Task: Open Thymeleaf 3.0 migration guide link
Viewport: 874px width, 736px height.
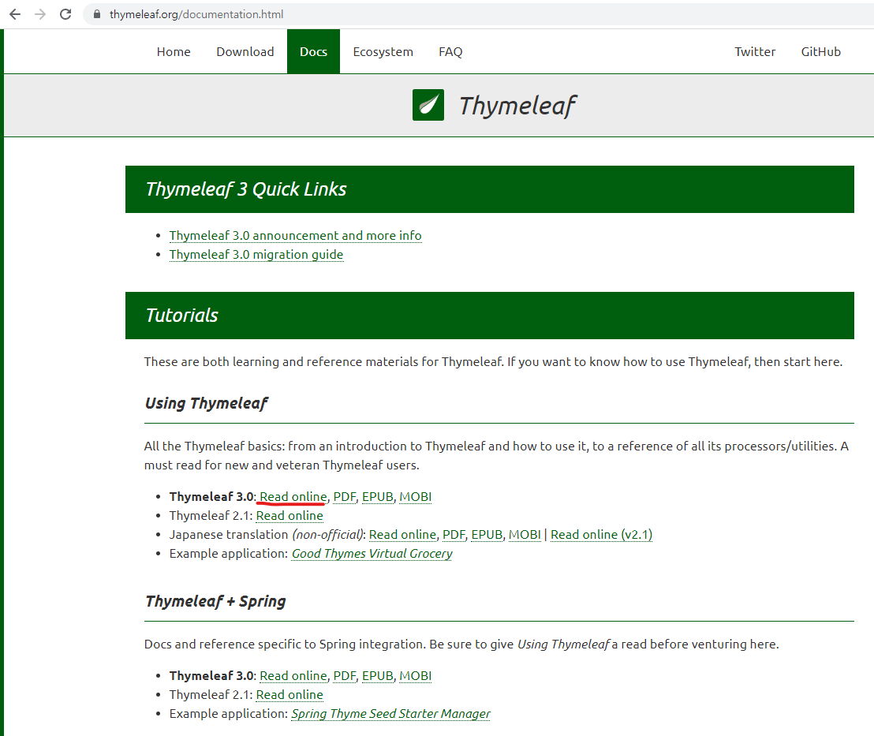Action: click(x=256, y=255)
